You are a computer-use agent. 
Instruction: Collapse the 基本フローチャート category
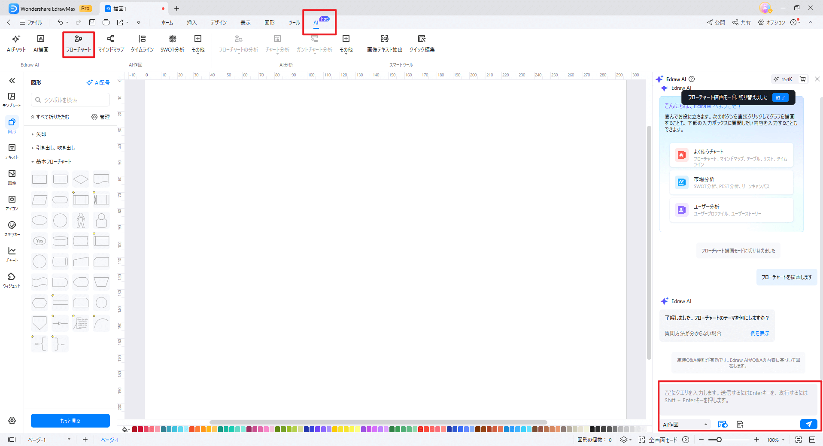(52, 162)
